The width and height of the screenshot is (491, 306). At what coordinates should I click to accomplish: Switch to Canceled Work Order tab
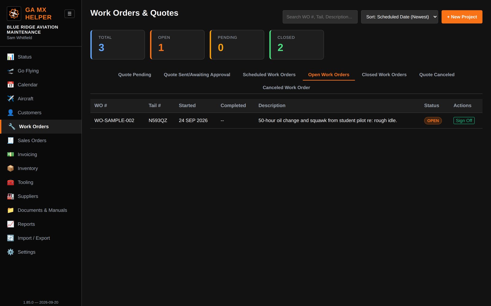[x=286, y=88]
